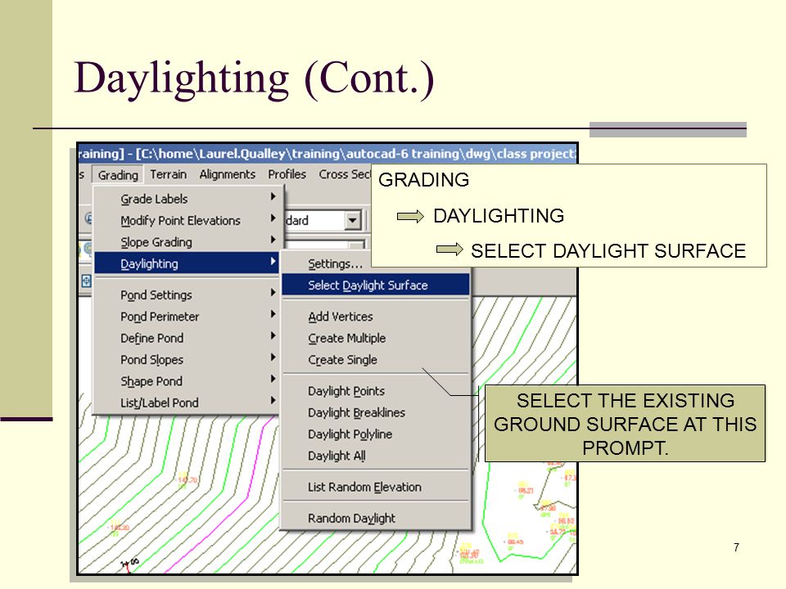Click slide number 7
The height and width of the screenshot is (589, 786).
(x=736, y=547)
